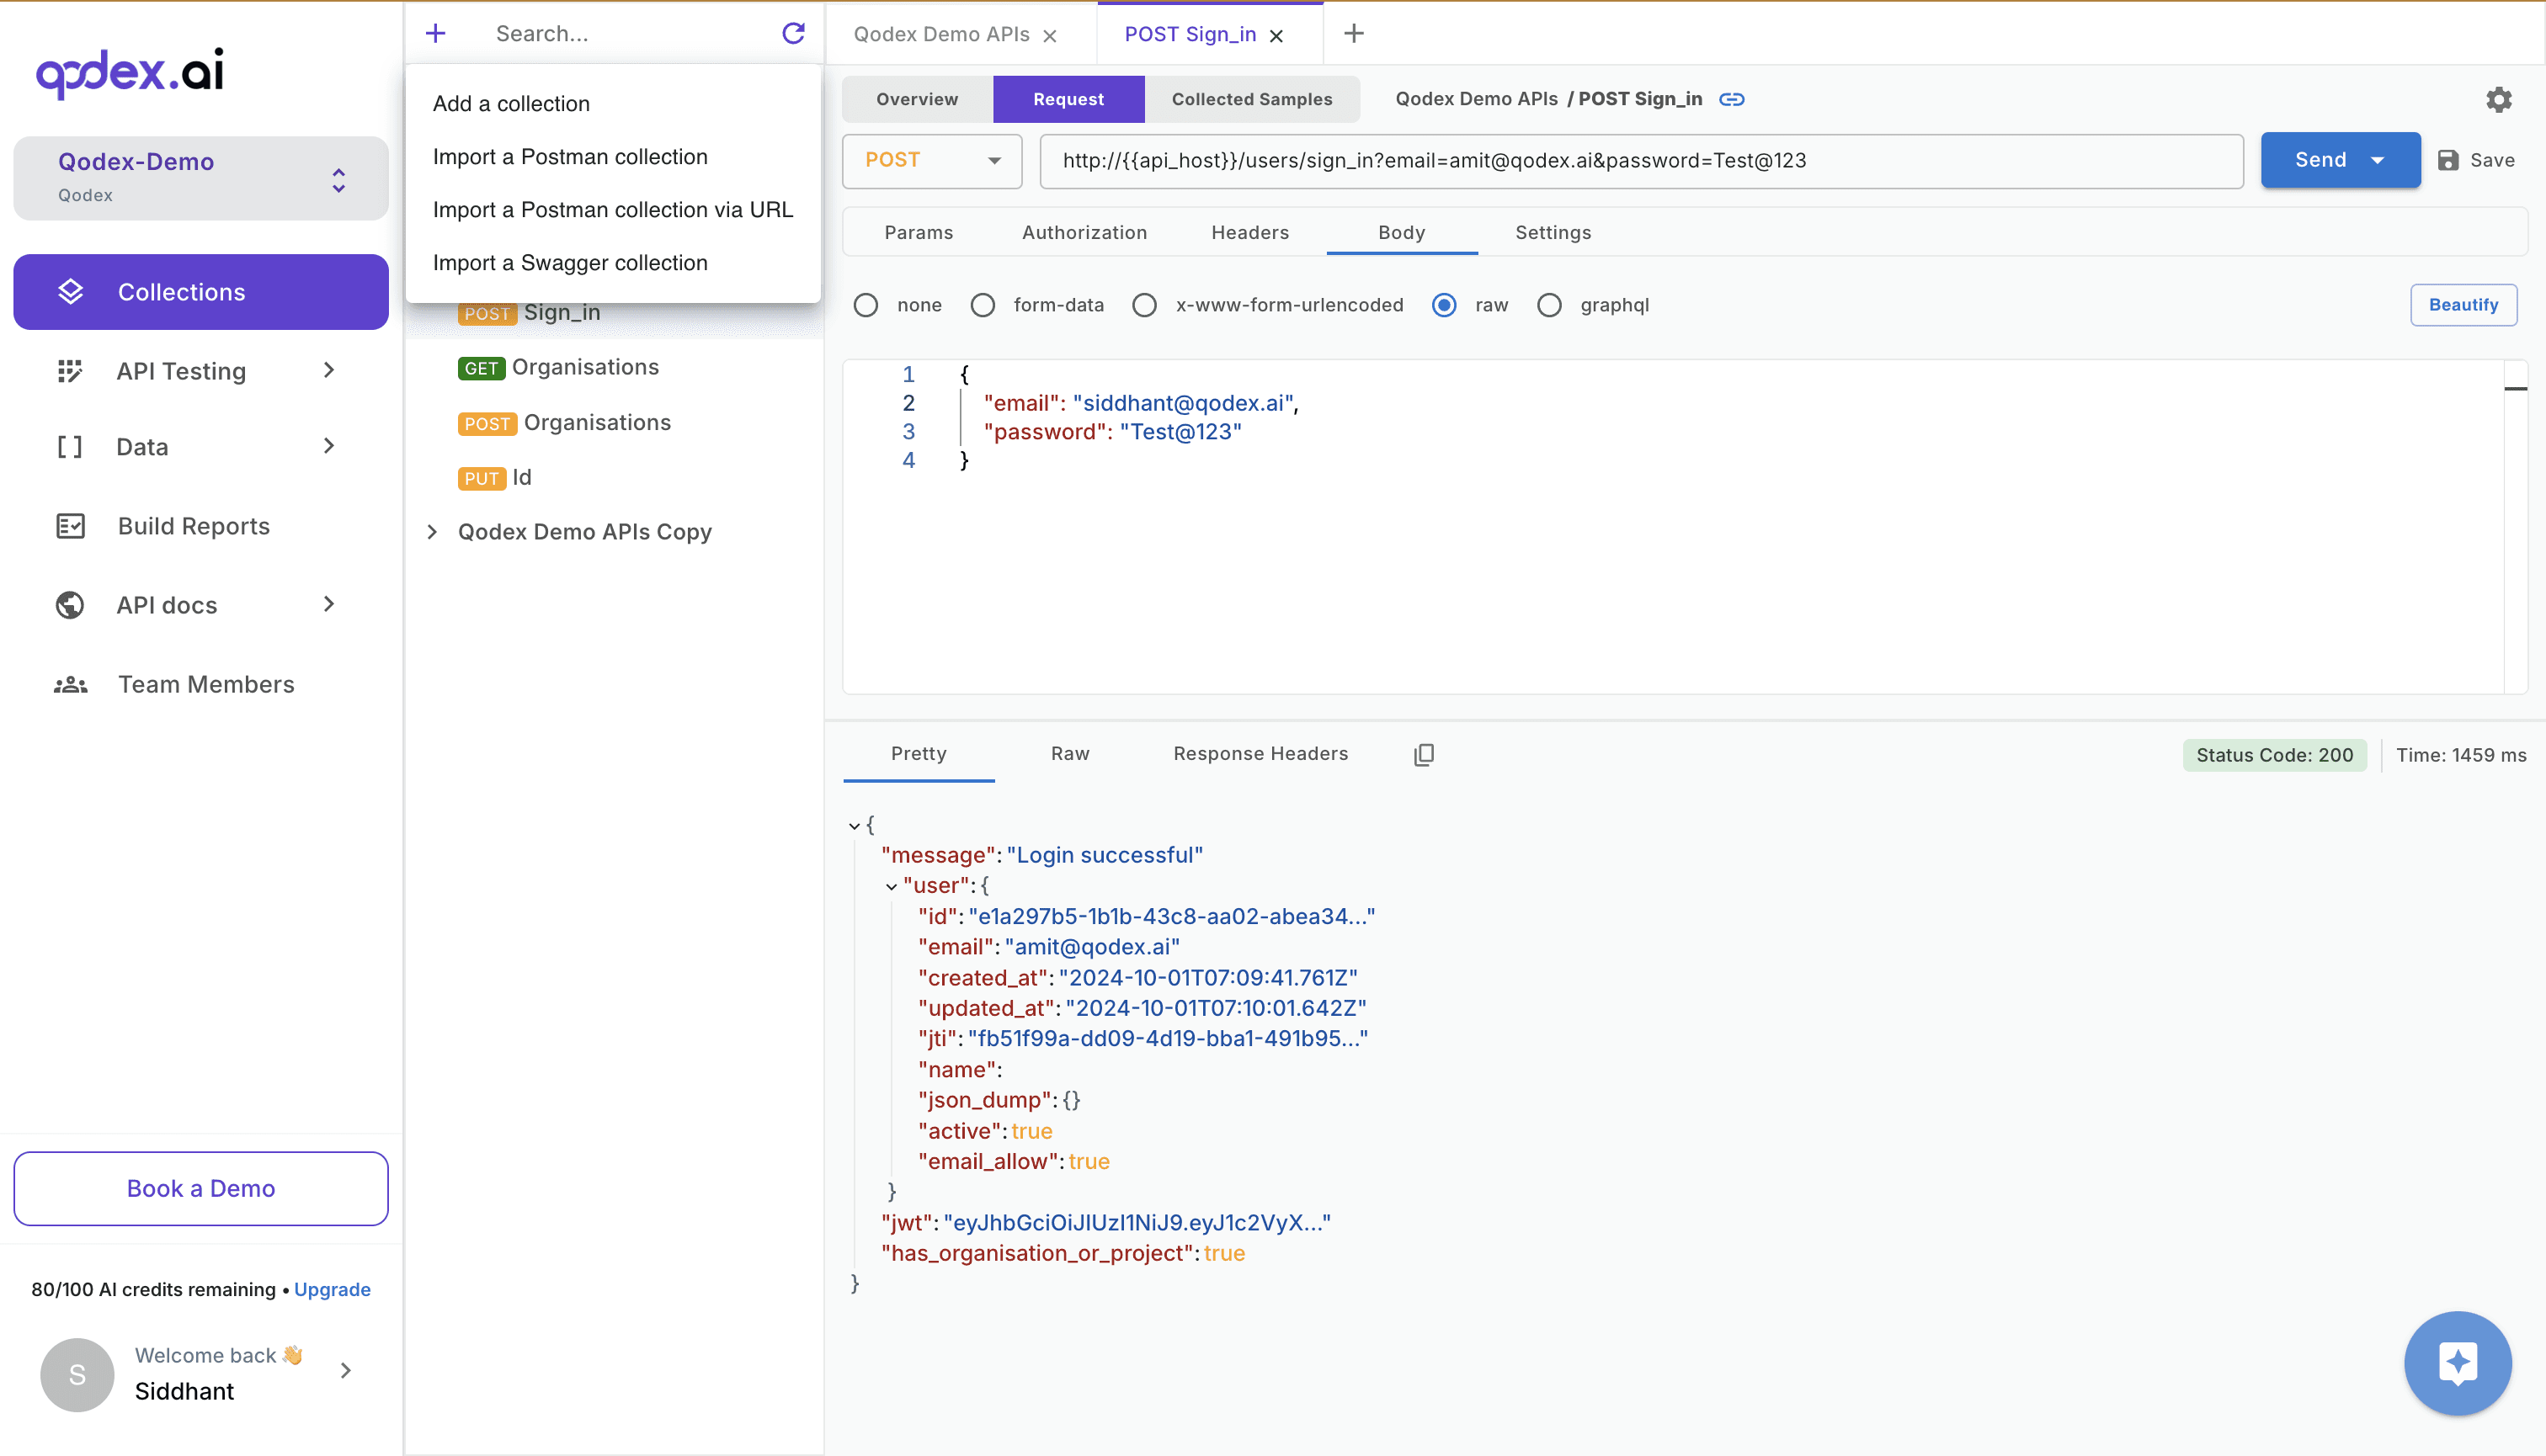Click the link icon next to breadcrumb
Image resolution: width=2546 pixels, height=1456 pixels.
coord(1732,99)
